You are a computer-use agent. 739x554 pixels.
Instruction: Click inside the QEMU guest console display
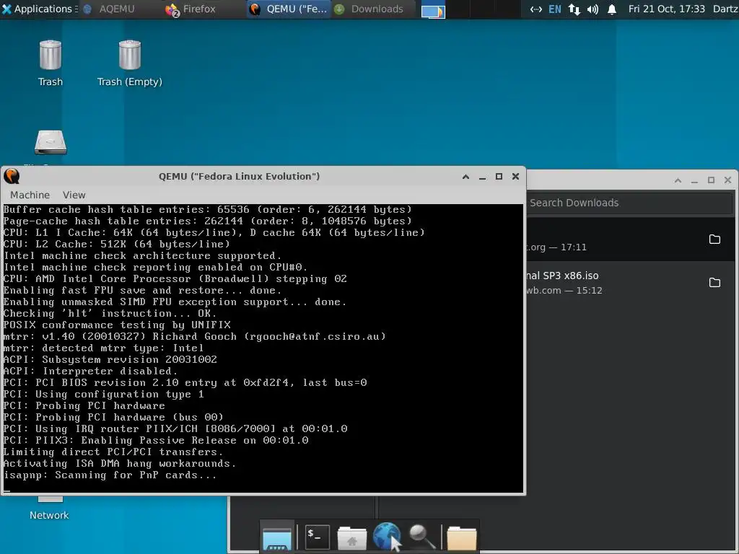[x=263, y=348]
